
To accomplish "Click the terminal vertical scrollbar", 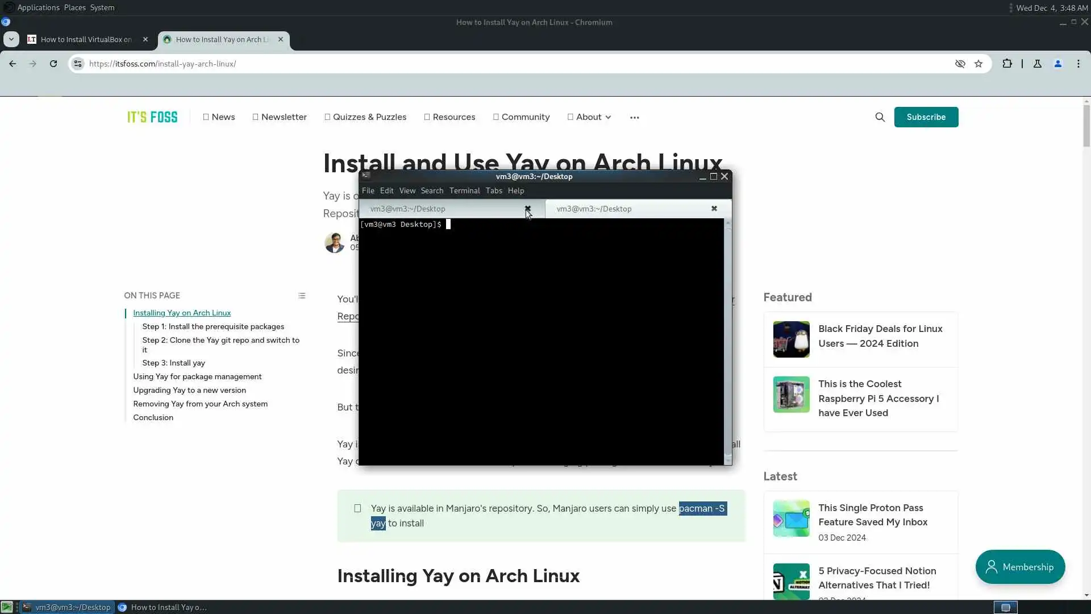I will tap(728, 341).
